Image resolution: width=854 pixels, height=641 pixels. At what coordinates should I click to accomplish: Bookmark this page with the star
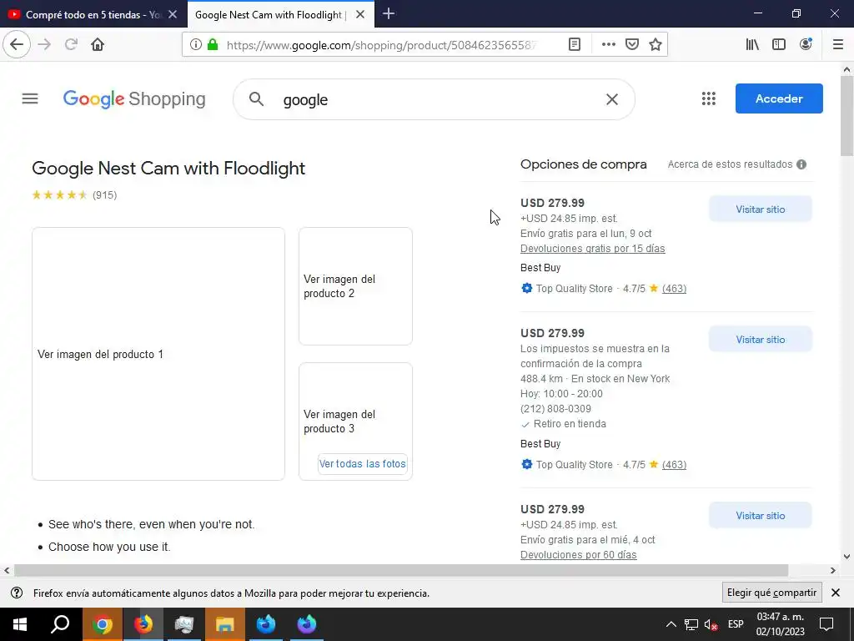tap(656, 44)
